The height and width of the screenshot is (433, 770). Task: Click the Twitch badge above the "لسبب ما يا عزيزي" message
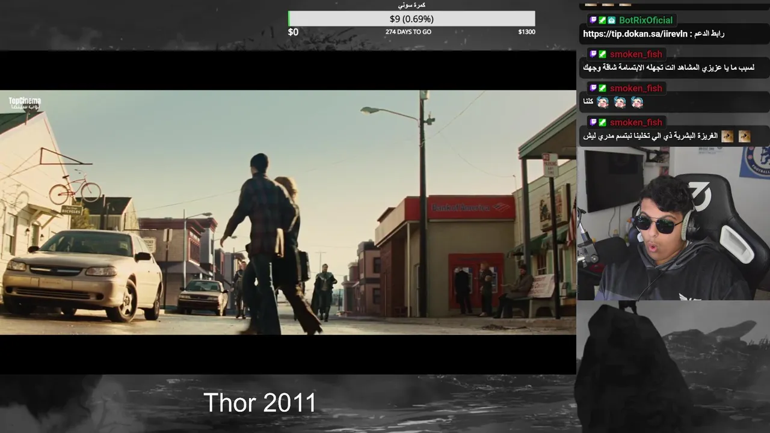593,54
